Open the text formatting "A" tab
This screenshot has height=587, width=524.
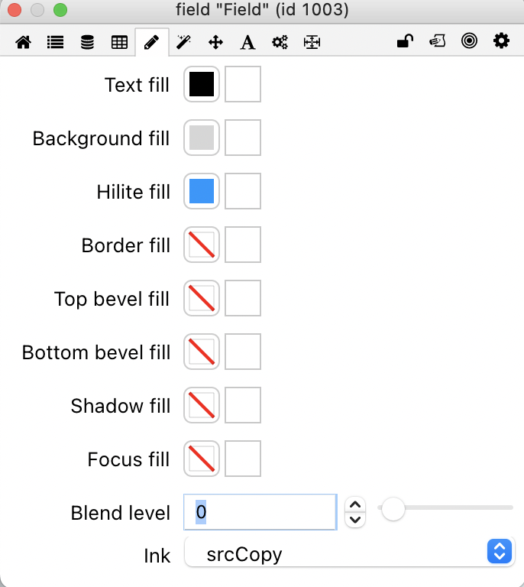[247, 43]
